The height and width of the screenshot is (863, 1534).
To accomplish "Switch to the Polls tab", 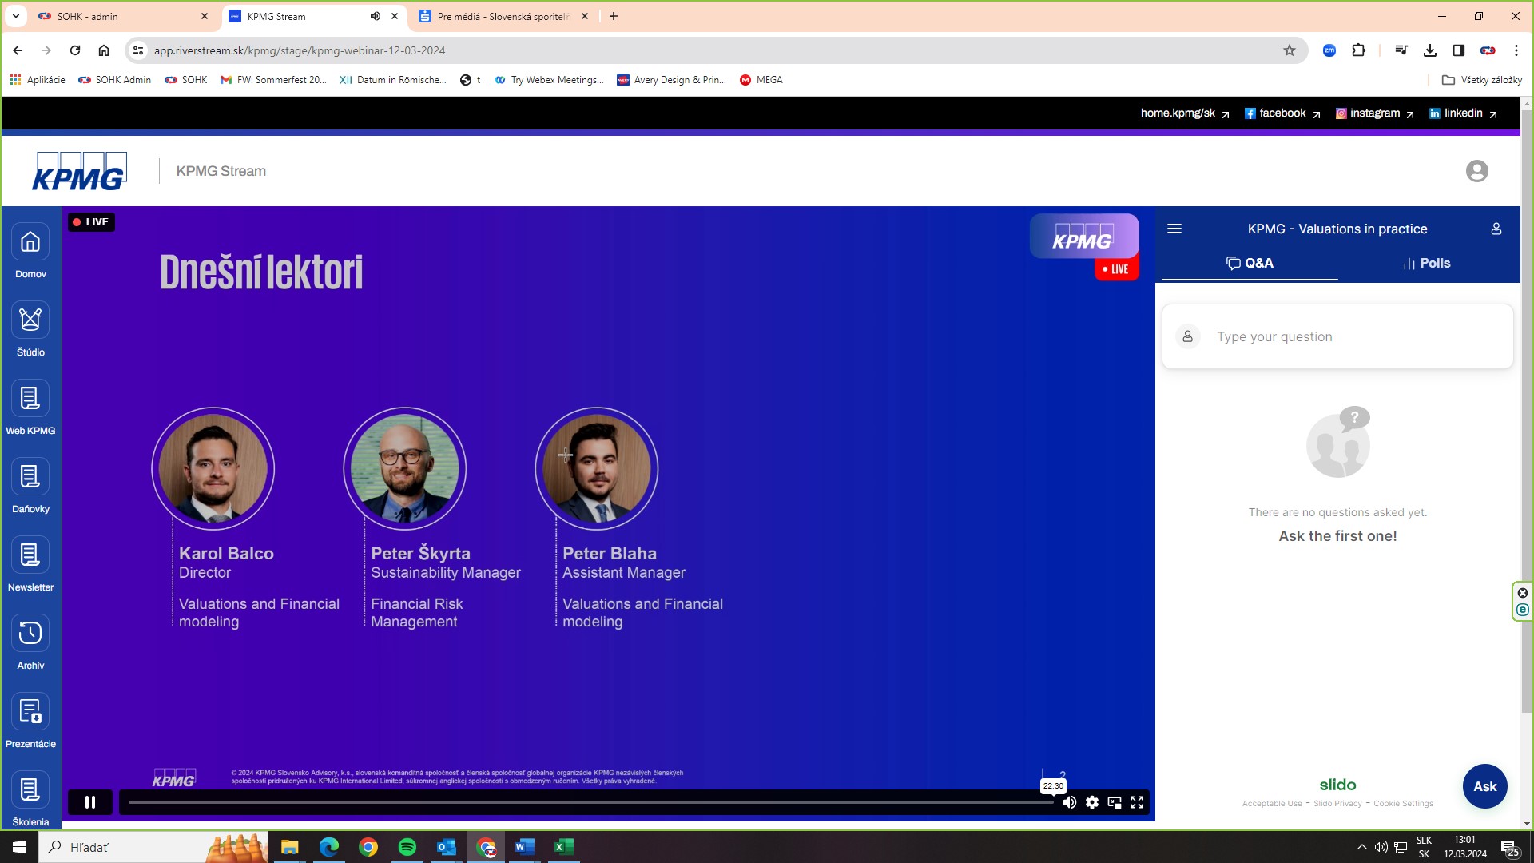I will [1427, 263].
